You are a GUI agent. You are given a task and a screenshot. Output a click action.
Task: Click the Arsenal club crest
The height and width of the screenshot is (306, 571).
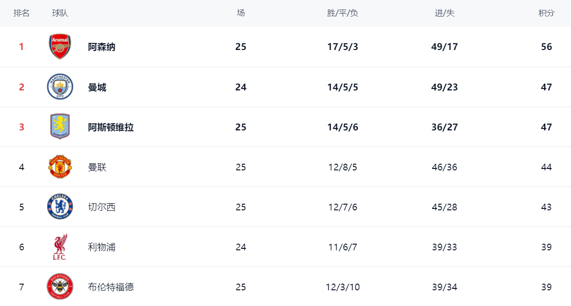[x=60, y=47]
